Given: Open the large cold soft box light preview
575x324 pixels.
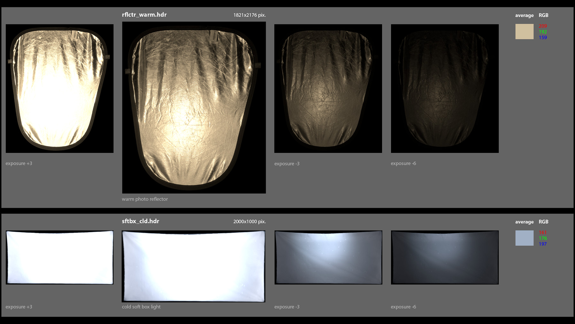Looking at the screenshot, I should coord(194,266).
